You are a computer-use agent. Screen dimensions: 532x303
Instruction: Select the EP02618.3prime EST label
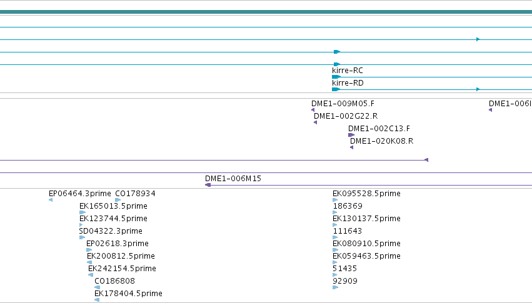pos(118,244)
